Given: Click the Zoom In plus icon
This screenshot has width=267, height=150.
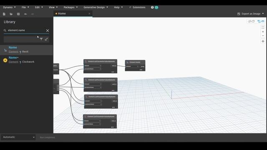Looking at the screenshot, I should pos(263,32).
